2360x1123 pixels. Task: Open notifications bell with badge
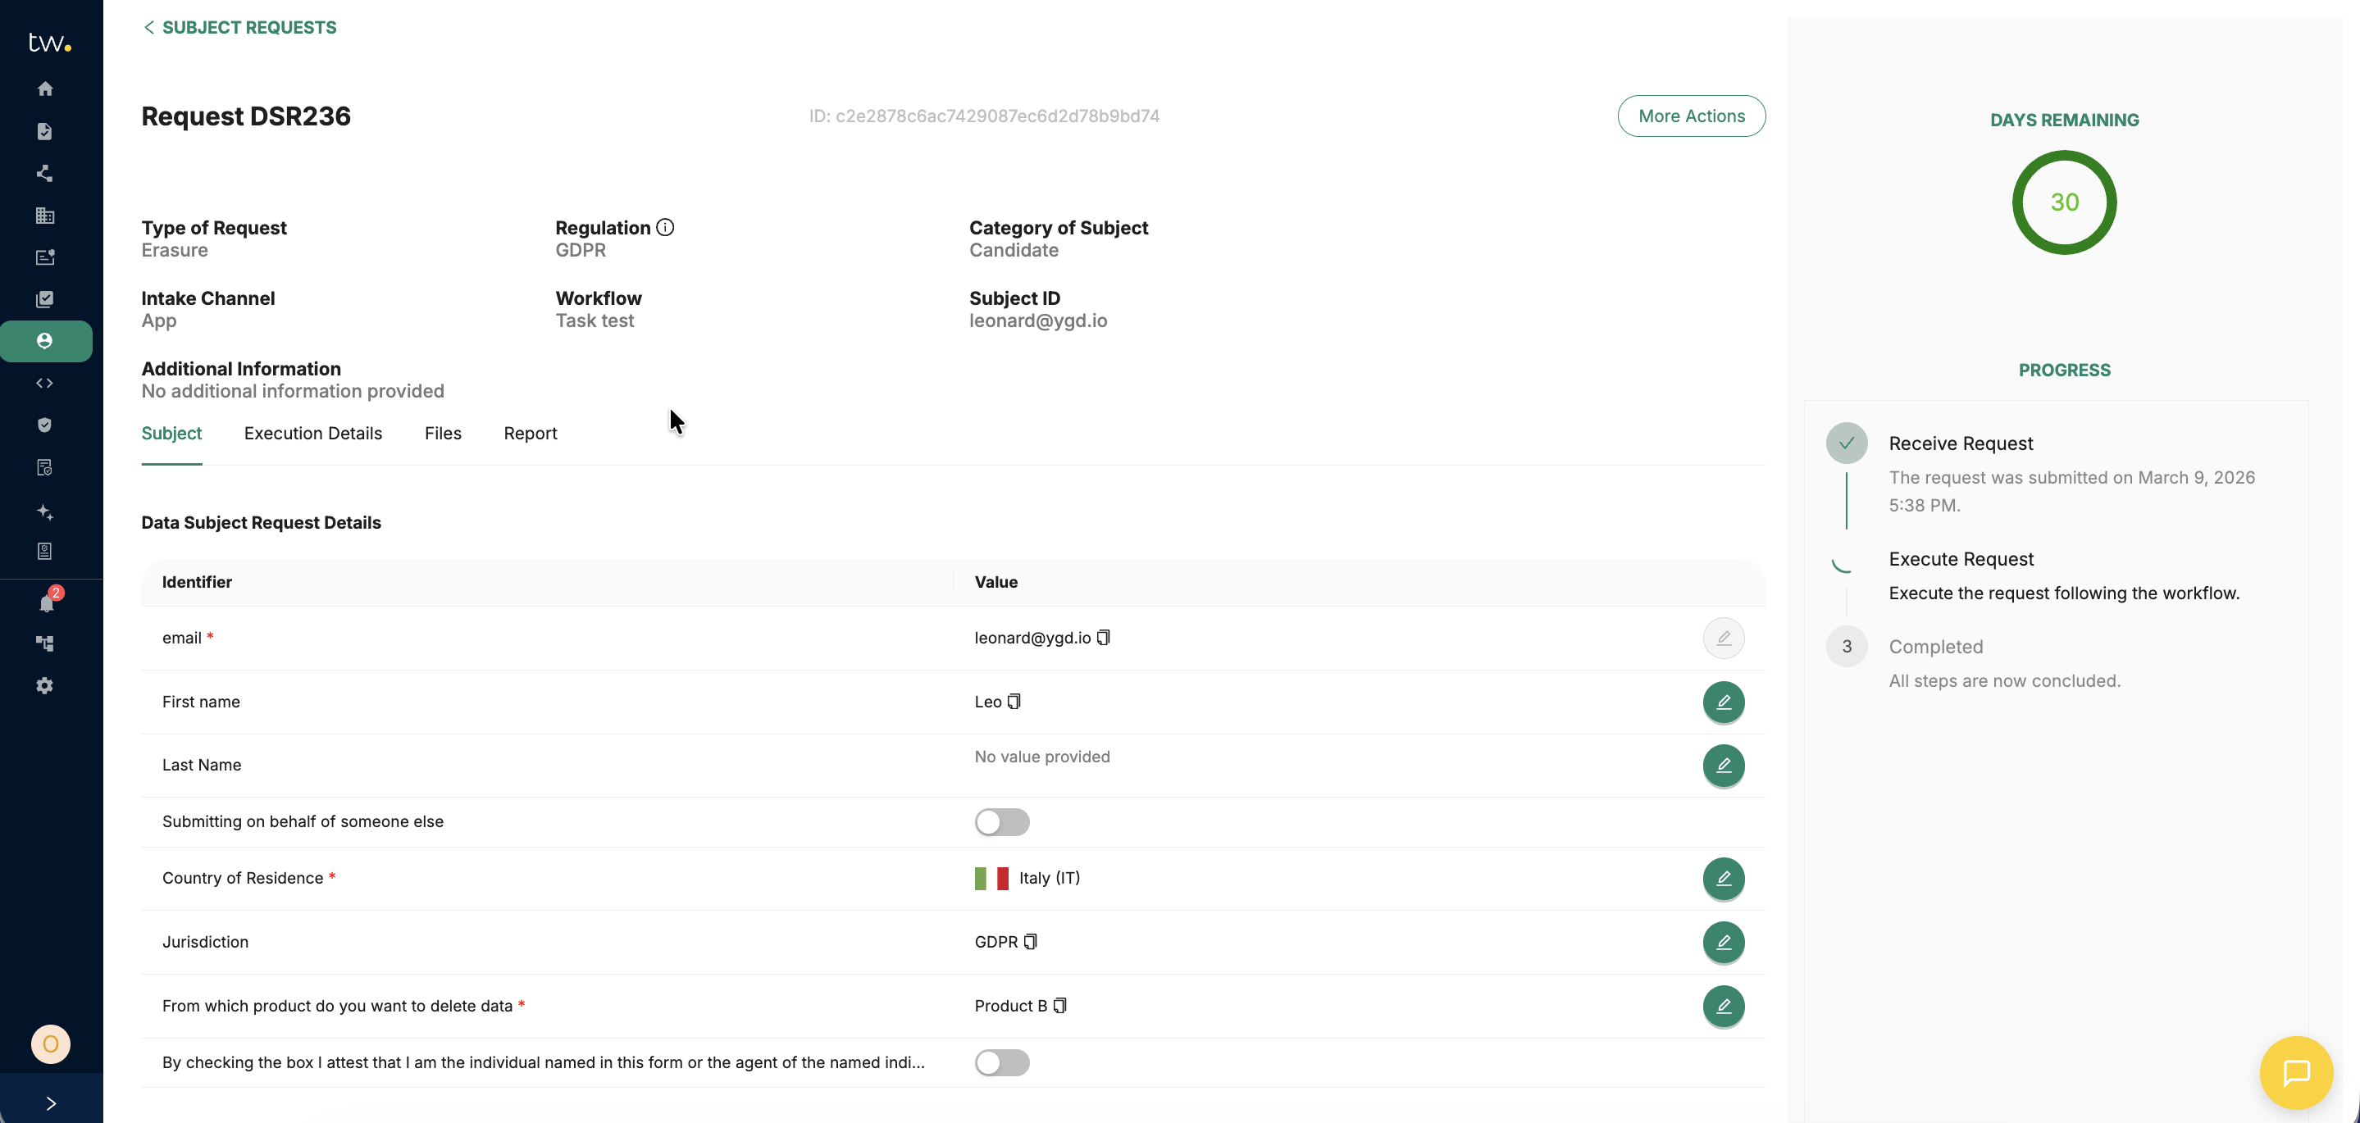point(47,602)
